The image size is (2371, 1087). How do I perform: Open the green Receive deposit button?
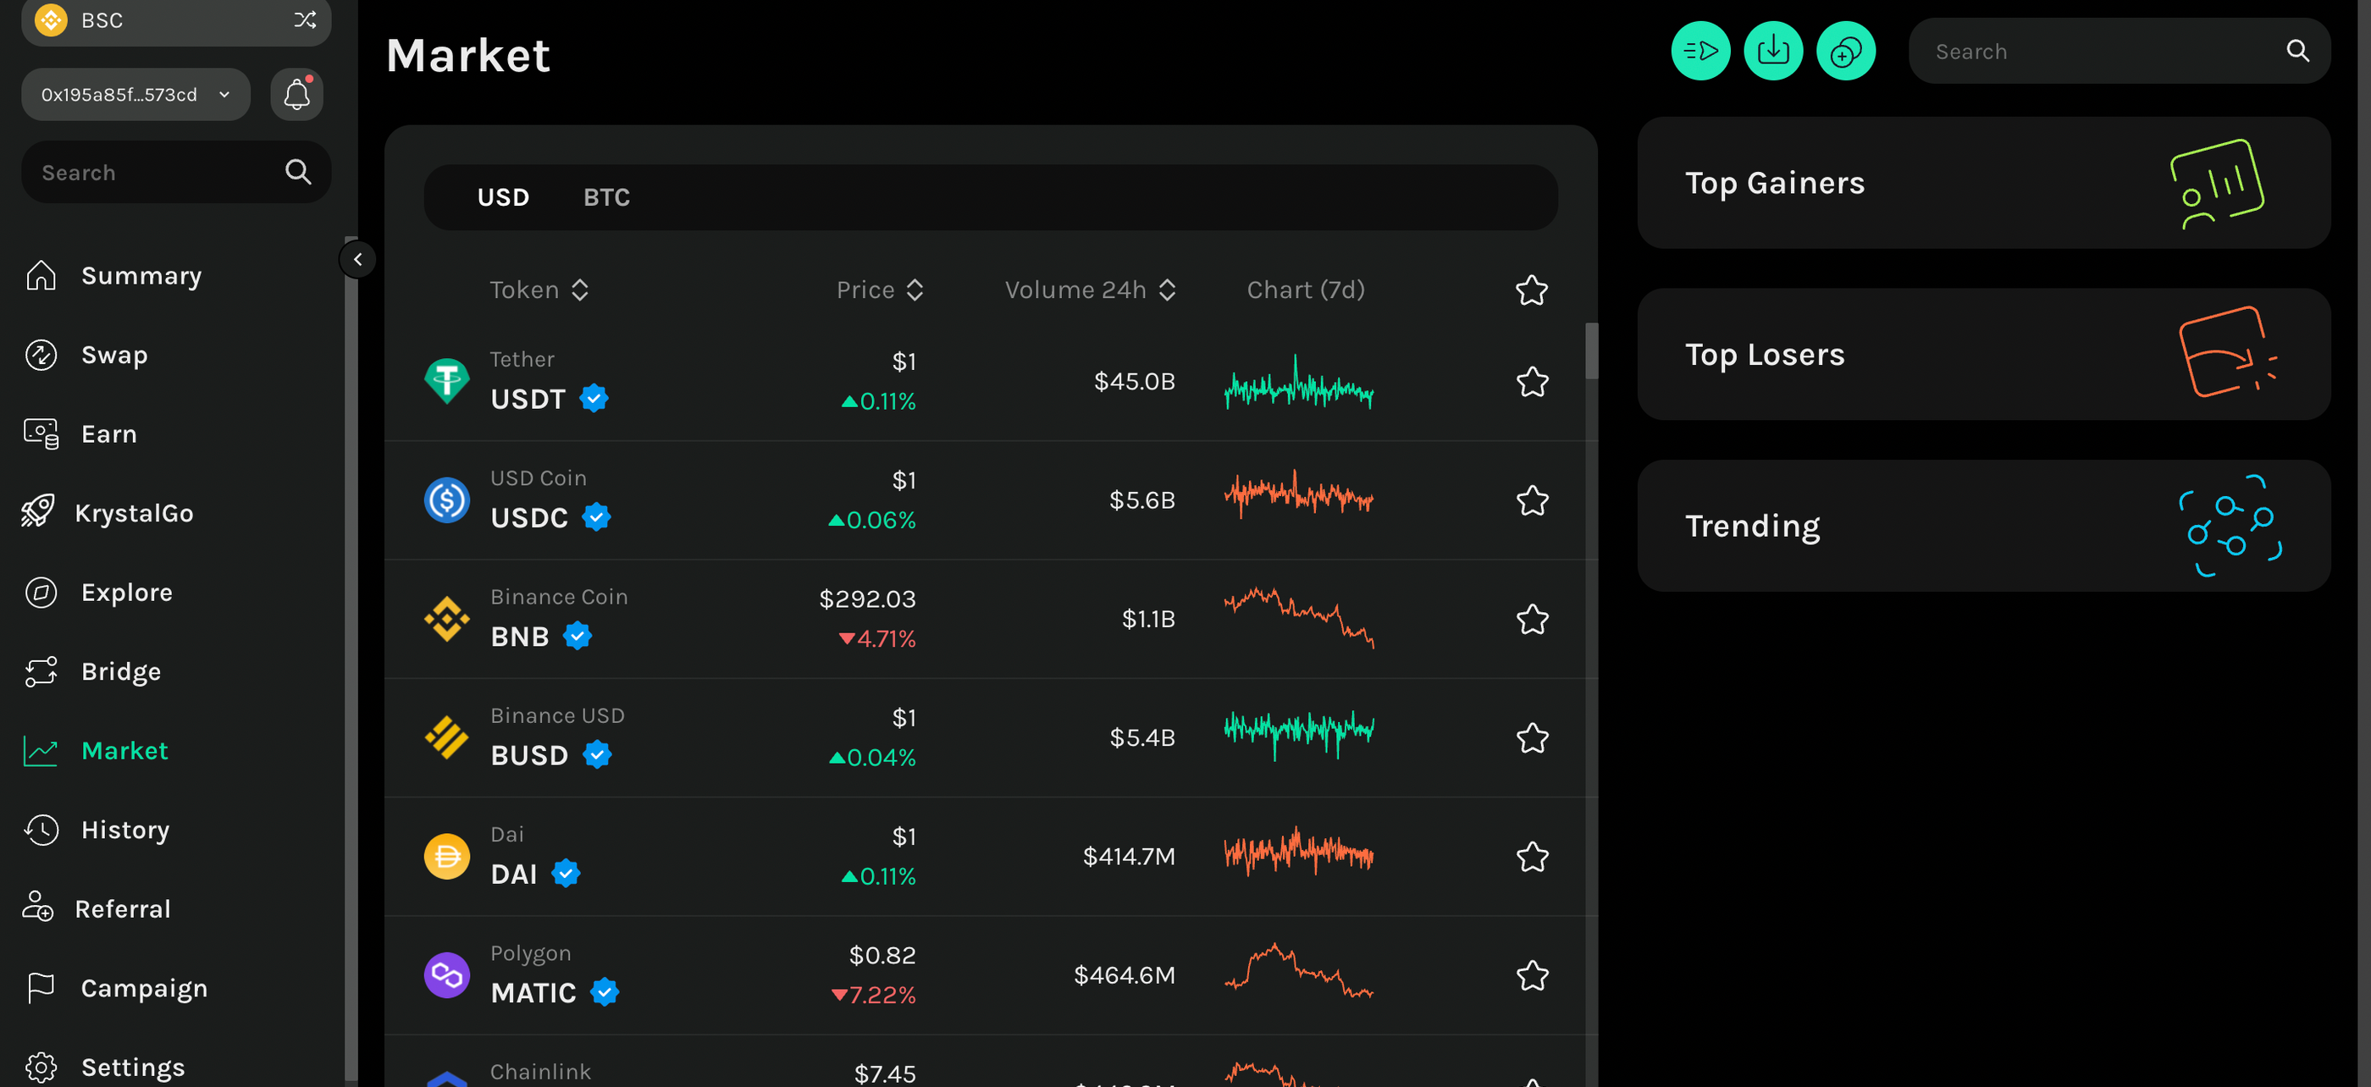click(1772, 51)
